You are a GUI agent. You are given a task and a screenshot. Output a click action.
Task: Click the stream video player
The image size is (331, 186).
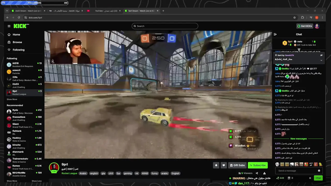click(x=158, y=95)
